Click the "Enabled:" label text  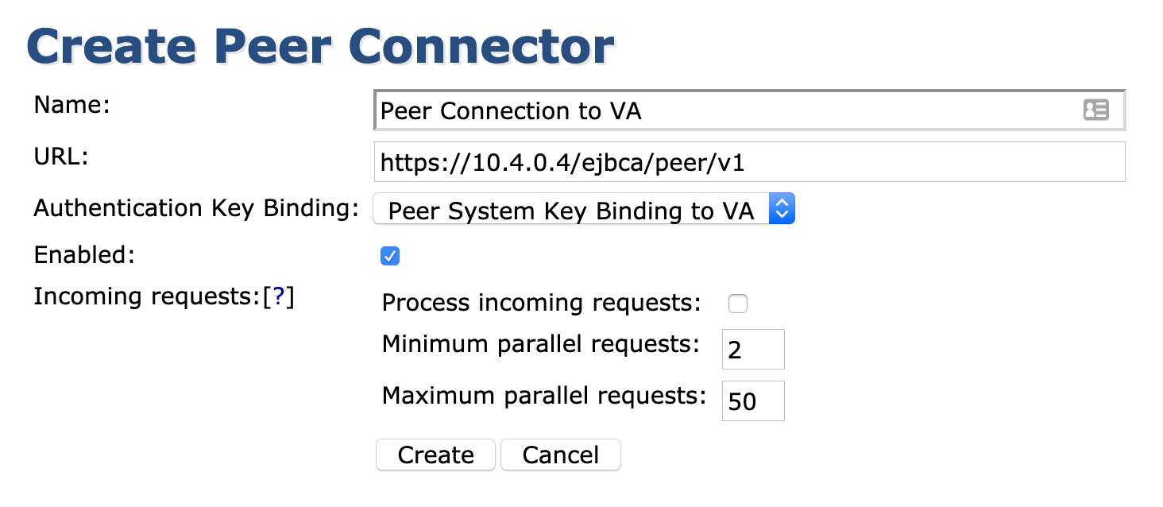[85, 255]
